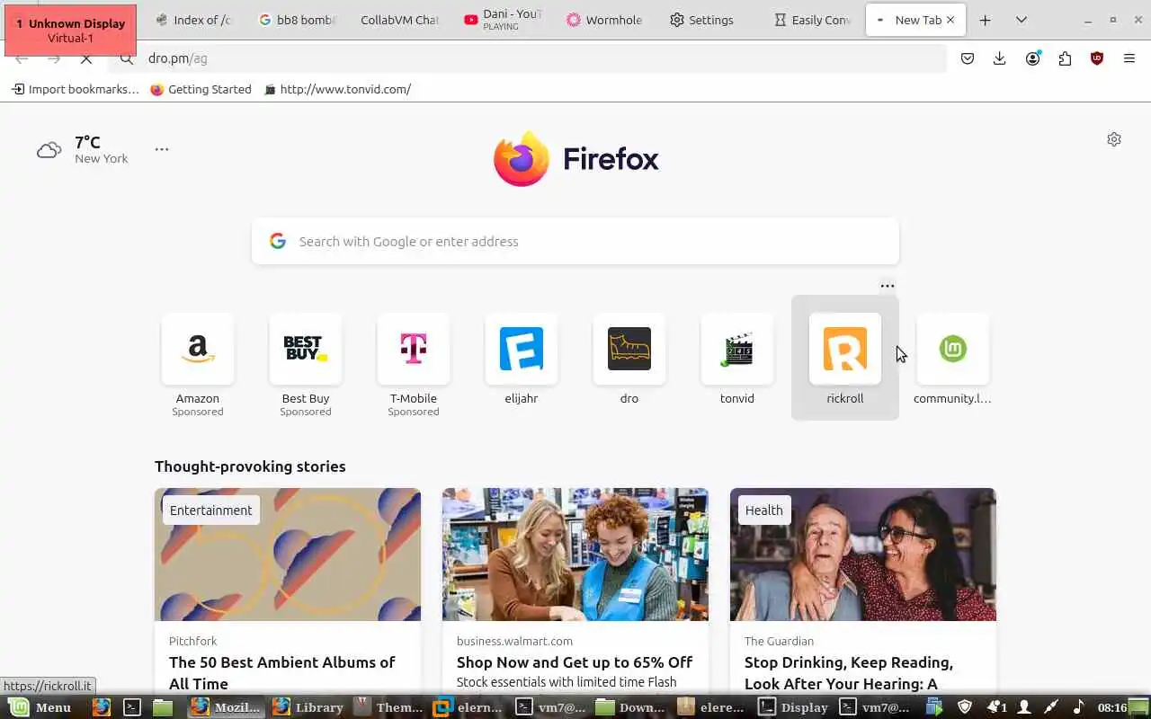Switch to the CollabVM Chat tab
The image size is (1151, 719).
(399, 20)
